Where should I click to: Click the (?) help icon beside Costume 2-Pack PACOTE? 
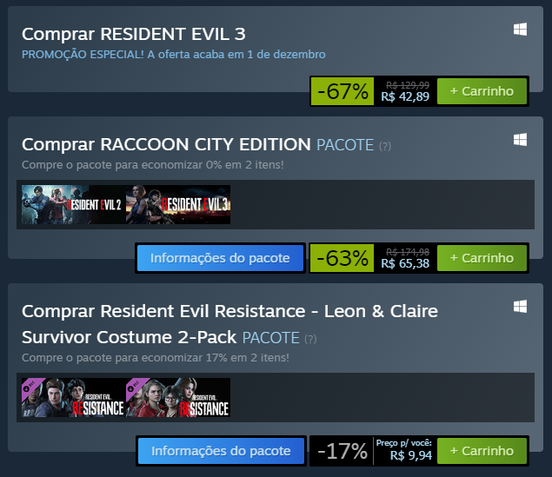310,339
